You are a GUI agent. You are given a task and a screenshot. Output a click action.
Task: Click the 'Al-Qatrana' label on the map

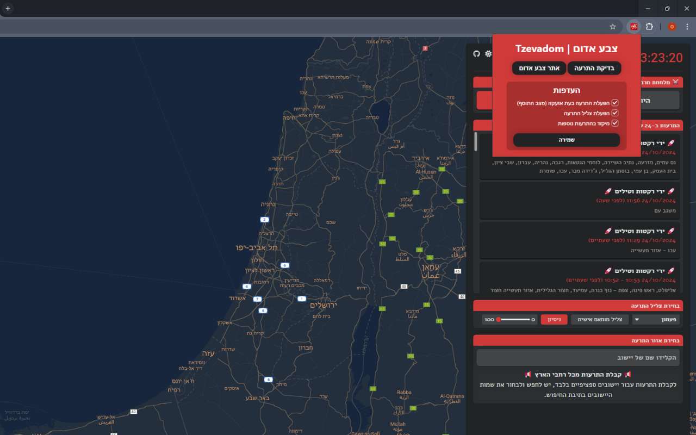[x=451, y=396]
